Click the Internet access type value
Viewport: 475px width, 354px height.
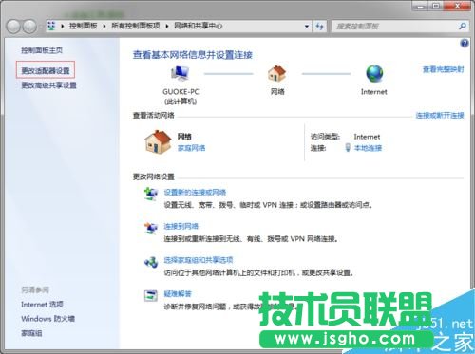[367, 137]
